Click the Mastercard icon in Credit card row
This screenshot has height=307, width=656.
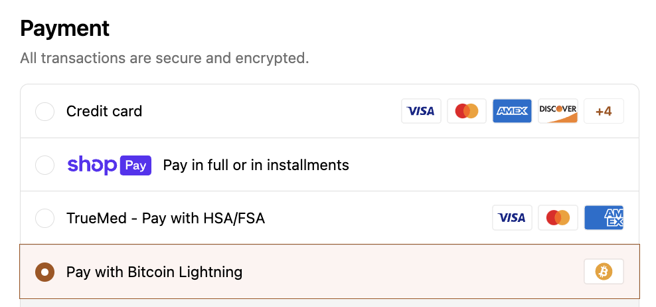pyautogui.click(x=467, y=112)
